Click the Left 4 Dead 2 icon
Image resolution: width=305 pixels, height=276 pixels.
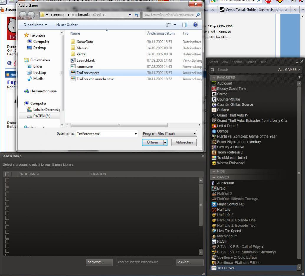coord(214,126)
